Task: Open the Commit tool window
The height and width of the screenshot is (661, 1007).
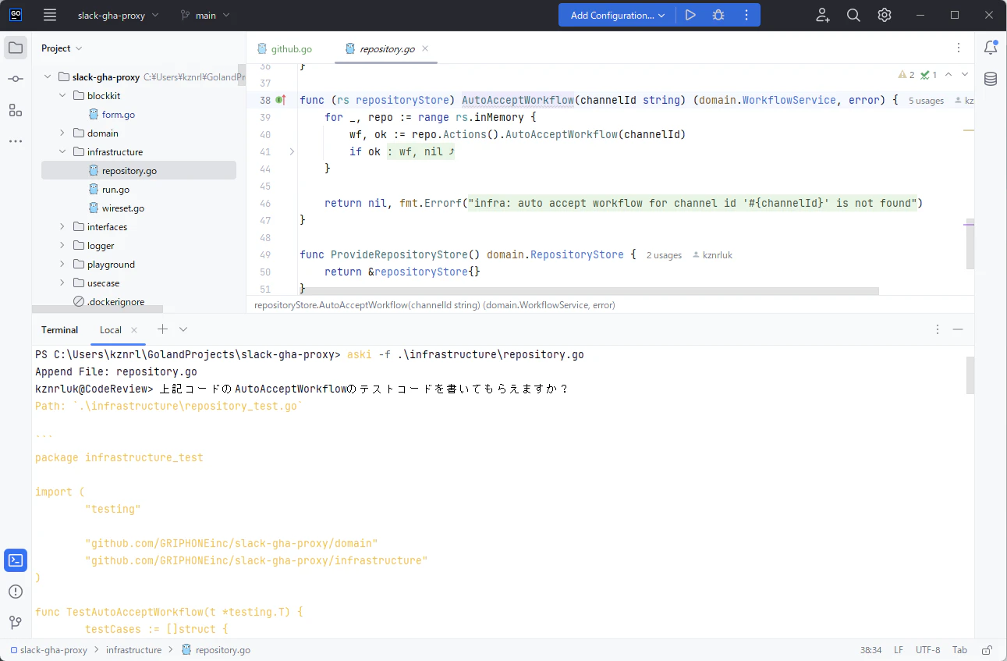Action: pyautogui.click(x=16, y=79)
